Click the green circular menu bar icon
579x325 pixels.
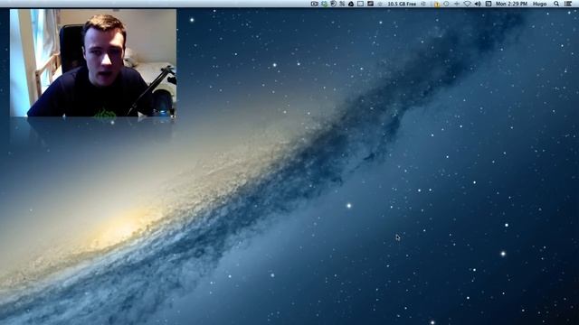pos(324,4)
